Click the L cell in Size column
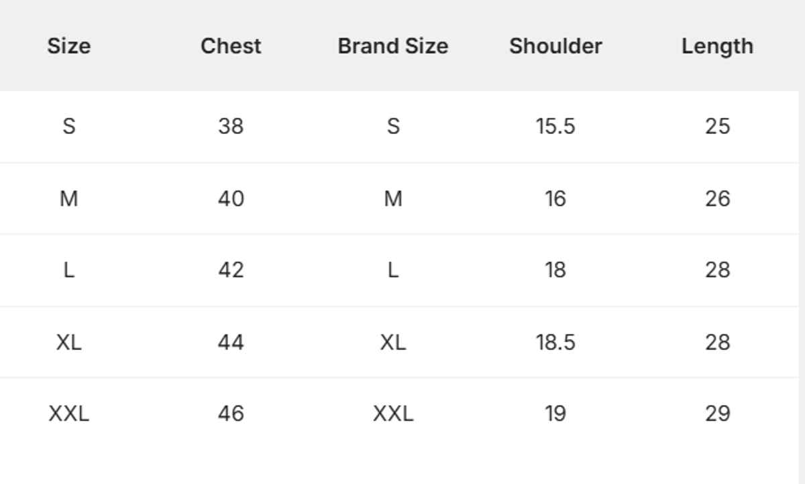Viewport: 805px width, 484px height. (x=68, y=270)
